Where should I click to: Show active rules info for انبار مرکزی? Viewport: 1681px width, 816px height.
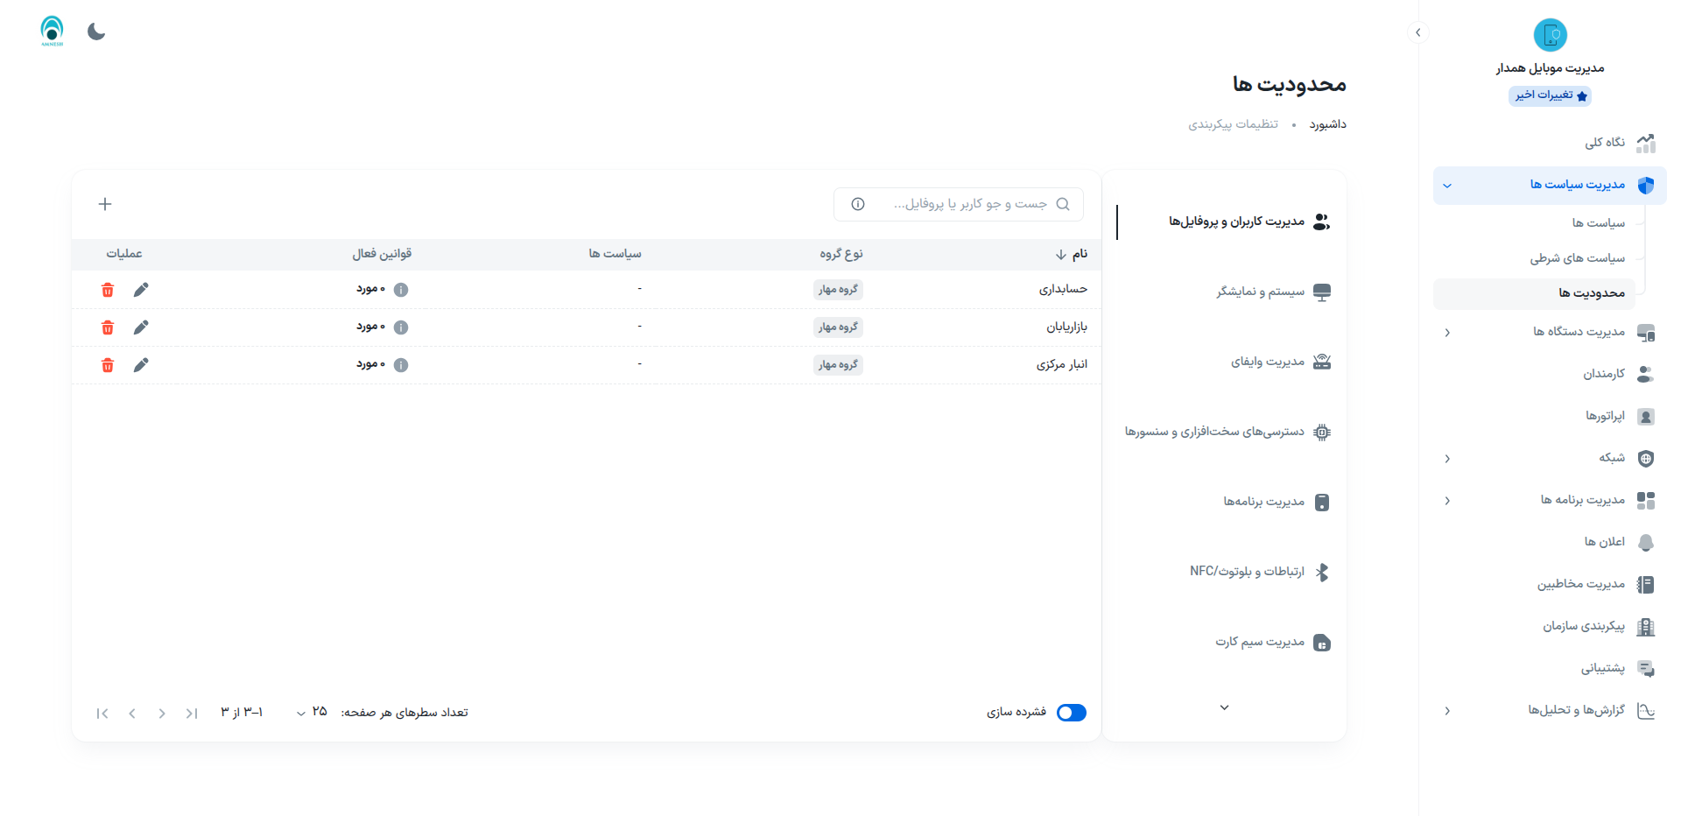click(x=401, y=365)
